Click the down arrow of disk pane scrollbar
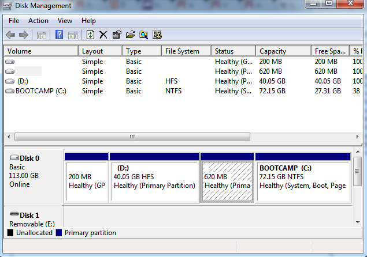 [x=358, y=222]
